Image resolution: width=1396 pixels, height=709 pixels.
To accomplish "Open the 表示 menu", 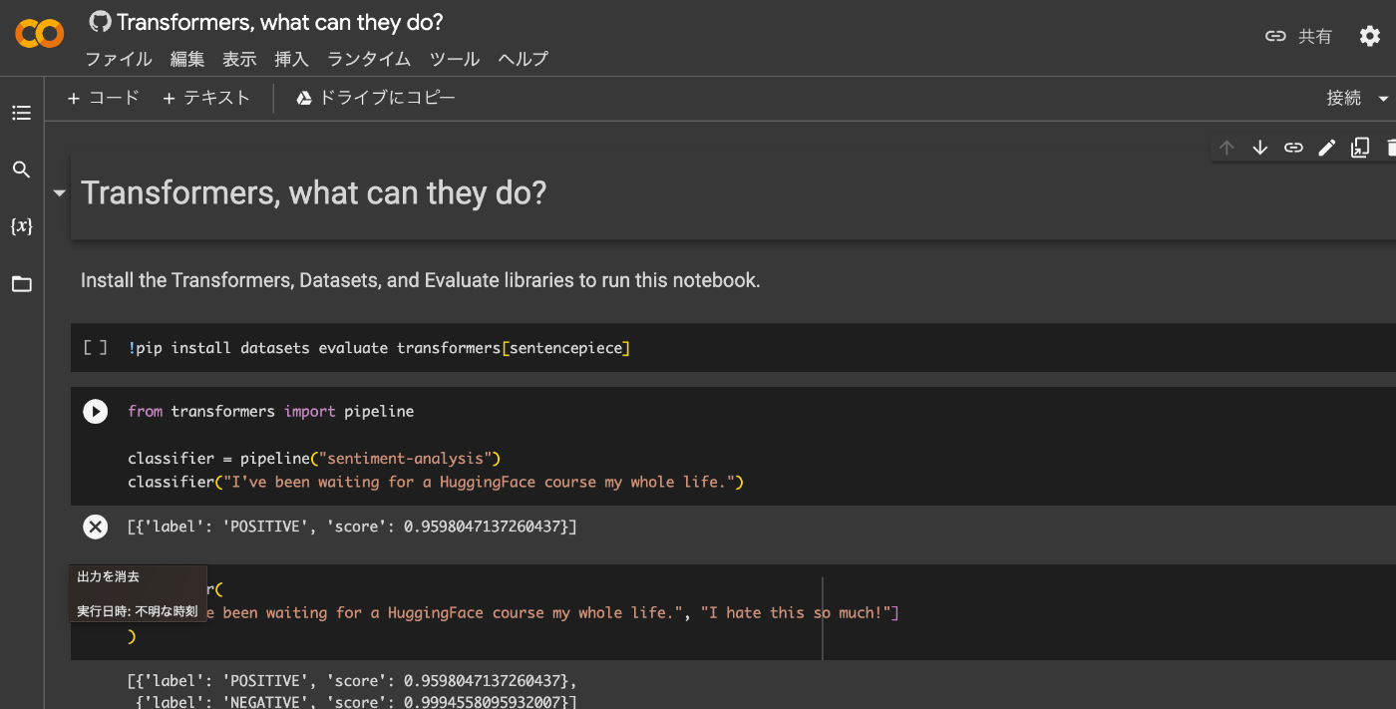I will 239,59.
